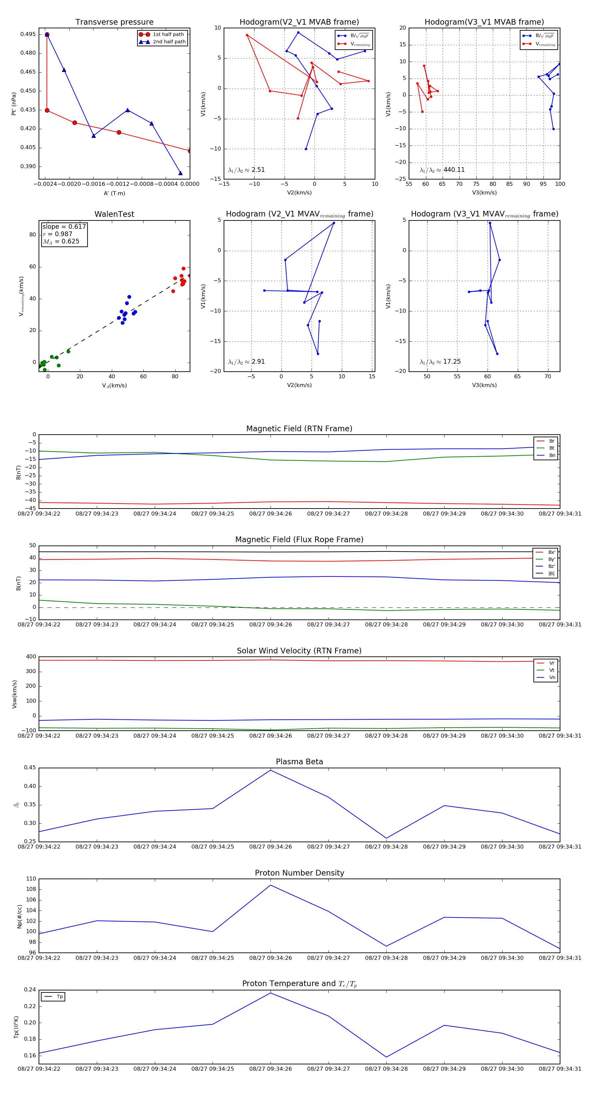This screenshot has height=1099, width=599.
Task: Select the "Tp" legend entry
Action: coord(53,997)
